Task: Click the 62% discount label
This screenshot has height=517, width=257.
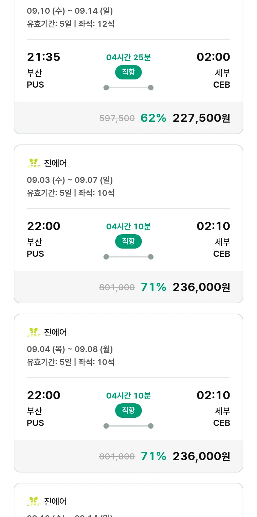Action: (x=153, y=118)
